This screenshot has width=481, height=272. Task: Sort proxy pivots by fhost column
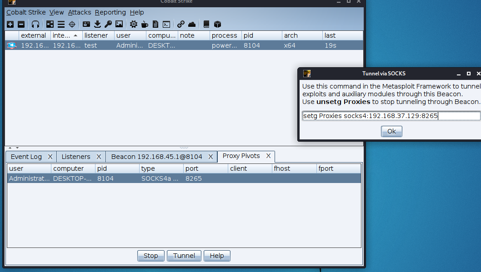pos(294,169)
